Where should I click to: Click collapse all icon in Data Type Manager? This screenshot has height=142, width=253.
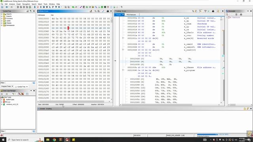(x=27, y=94)
